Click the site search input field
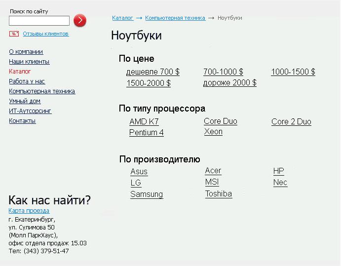The height and width of the screenshot is (266, 341). (x=39, y=21)
